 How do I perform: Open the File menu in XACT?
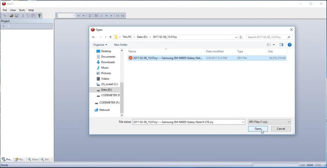pyautogui.click(x=5, y=10)
